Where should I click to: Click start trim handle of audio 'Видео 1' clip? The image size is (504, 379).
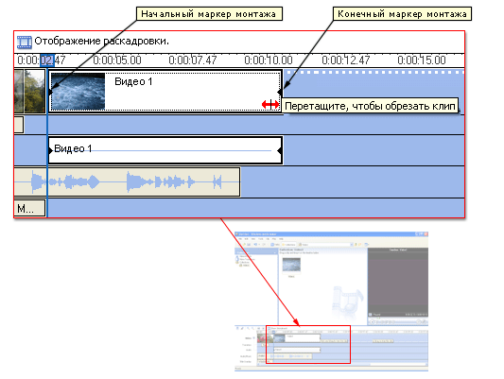[x=50, y=150]
